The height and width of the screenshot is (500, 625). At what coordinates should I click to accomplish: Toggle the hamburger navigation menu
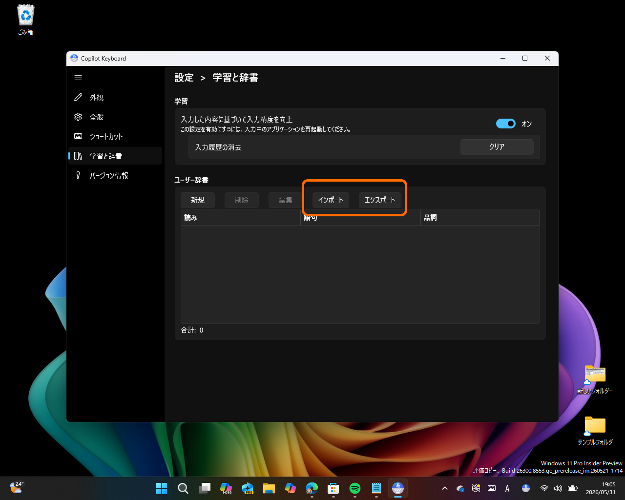pos(78,78)
